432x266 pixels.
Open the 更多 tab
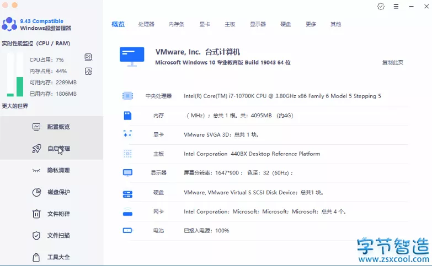[311, 24]
